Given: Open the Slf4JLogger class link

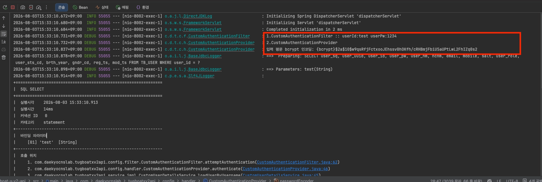Looking at the screenshot, I should (x=201, y=76).
